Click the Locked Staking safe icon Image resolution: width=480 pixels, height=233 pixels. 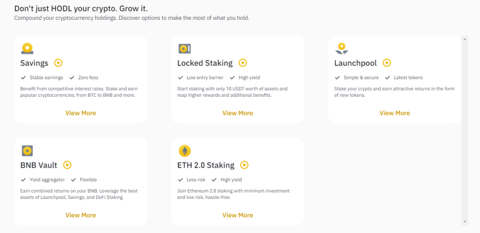pos(184,49)
